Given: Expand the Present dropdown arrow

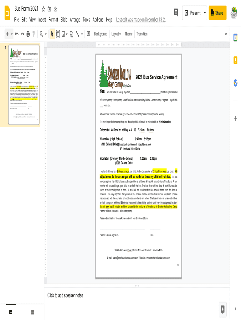Looking at the screenshot, I should coord(205,13).
